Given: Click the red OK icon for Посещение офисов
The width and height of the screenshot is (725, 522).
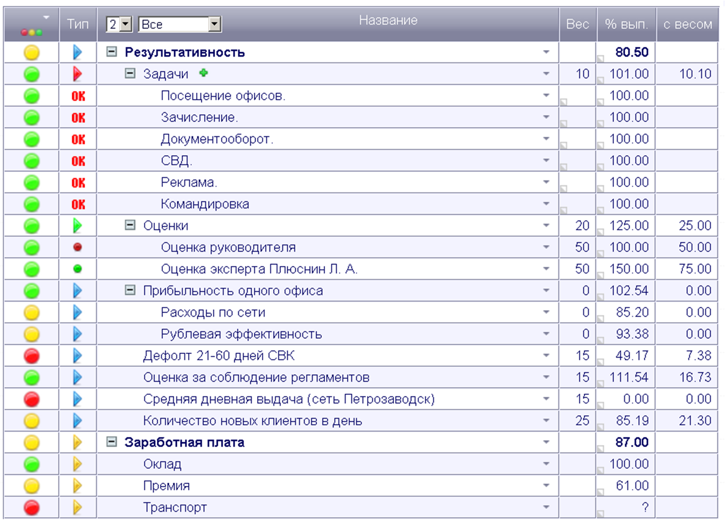Looking at the screenshot, I should [78, 96].
